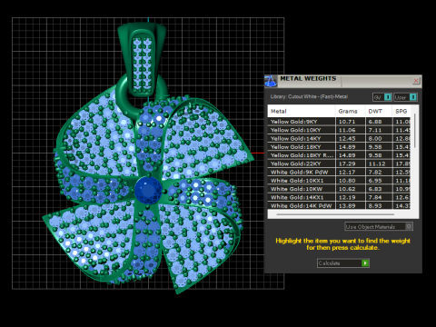Toggle the GV library switch
This screenshot has height=327, width=436.
click(x=382, y=97)
